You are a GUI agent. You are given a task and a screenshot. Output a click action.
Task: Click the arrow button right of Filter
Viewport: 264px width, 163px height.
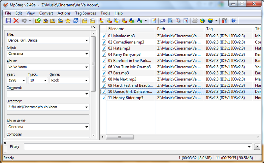(258, 147)
